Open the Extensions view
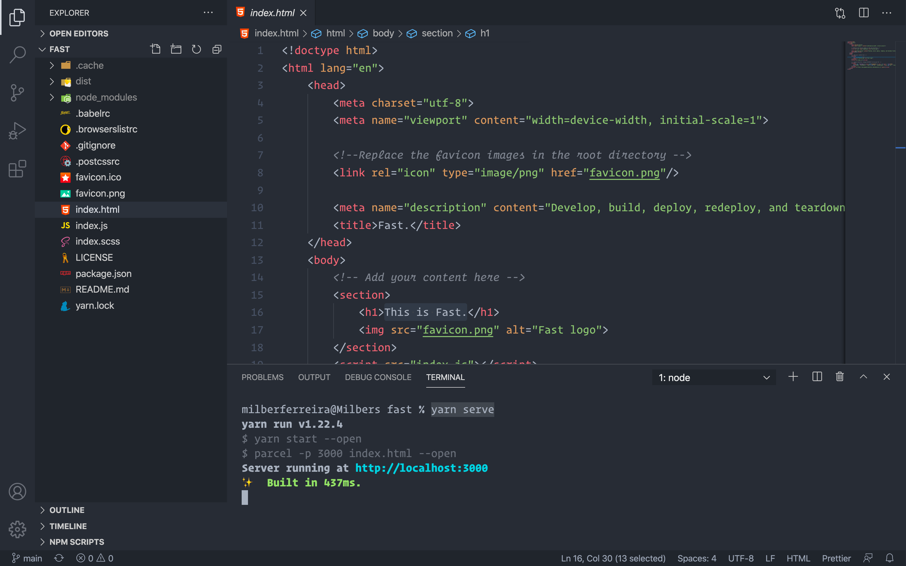The width and height of the screenshot is (906, 566). (x=17, y=169)
